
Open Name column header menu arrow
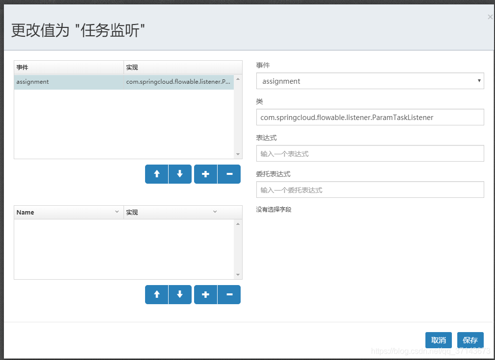coord(117,212)
